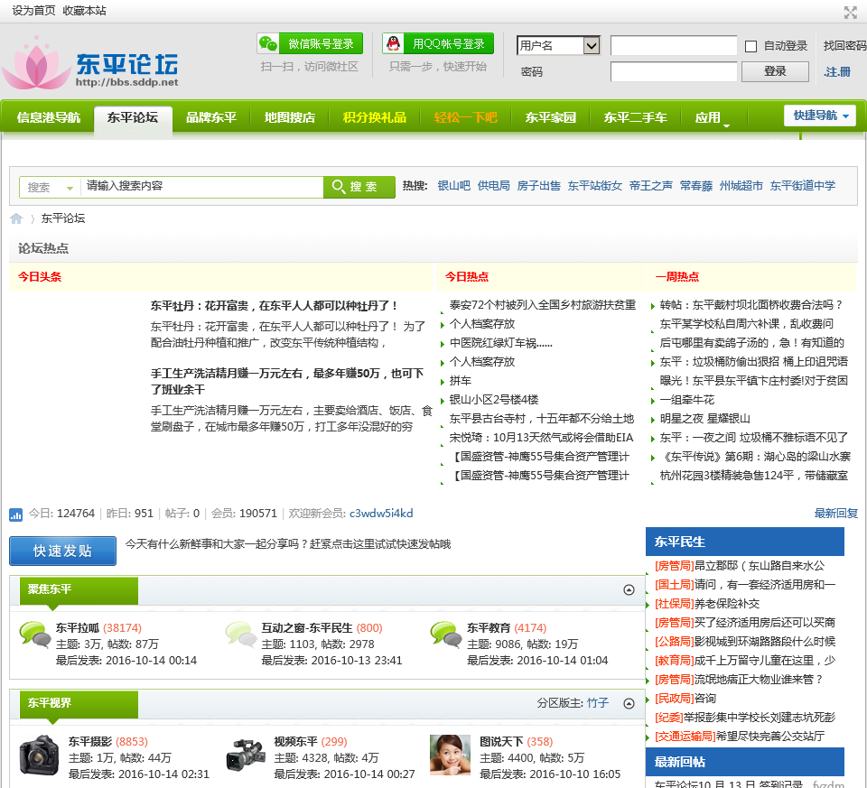This screenshot has width=867, height=788.
Task: Open 东平教育 forum title link
Action: (489, 627)
